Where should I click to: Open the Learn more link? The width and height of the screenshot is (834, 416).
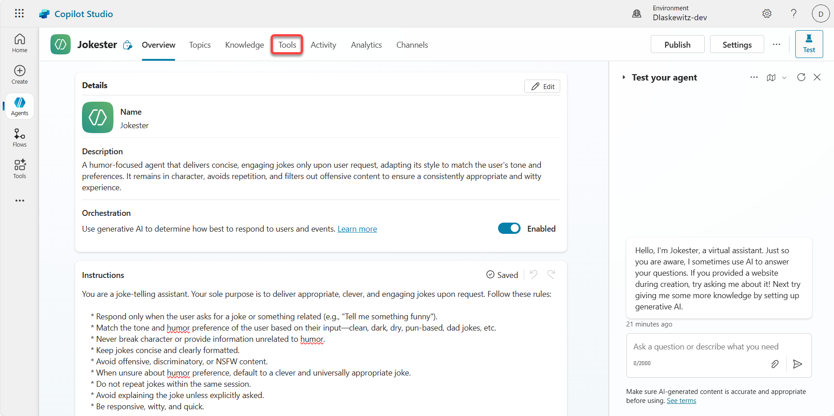click(x=357, y=229)
